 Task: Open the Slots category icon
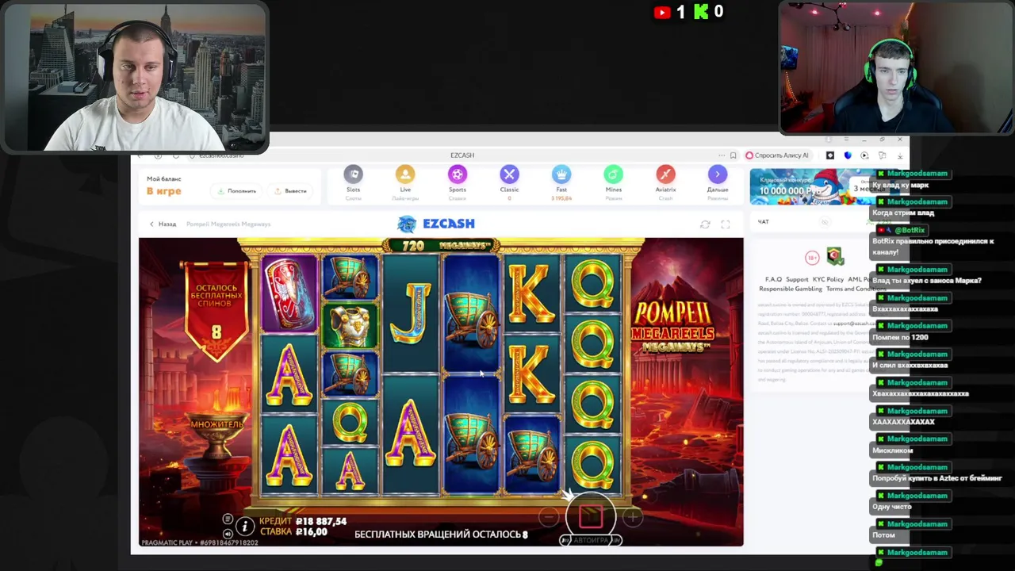click(x=353, y=174)
